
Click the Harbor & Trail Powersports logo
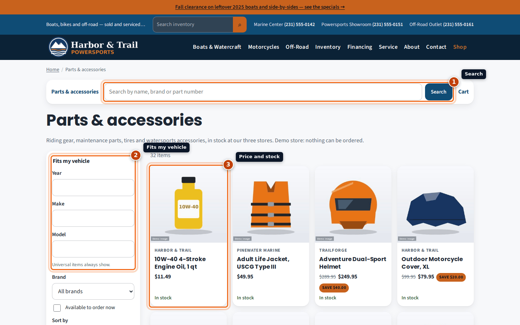coord(94,47)
